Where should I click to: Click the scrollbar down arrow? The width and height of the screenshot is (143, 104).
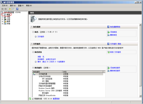[x=140, y=96]
